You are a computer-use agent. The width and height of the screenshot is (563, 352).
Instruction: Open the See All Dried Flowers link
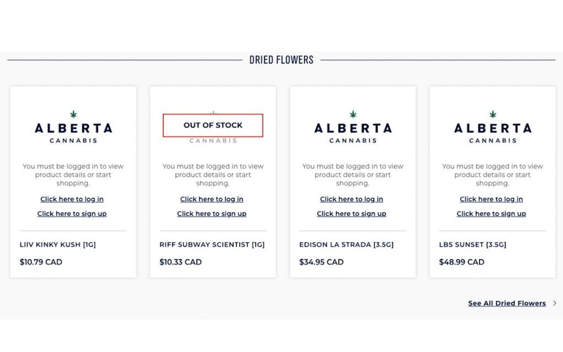click(507, 303)
